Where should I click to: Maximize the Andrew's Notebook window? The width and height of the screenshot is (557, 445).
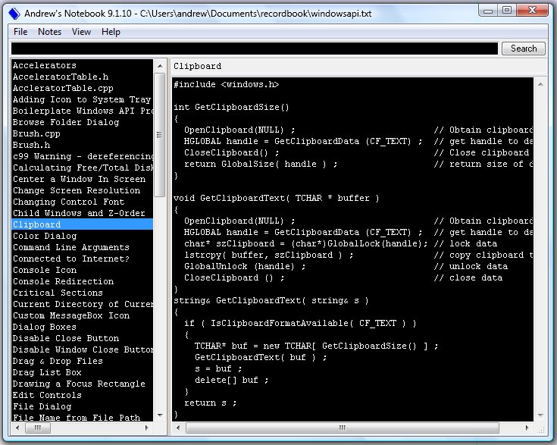tap(507, 11)
